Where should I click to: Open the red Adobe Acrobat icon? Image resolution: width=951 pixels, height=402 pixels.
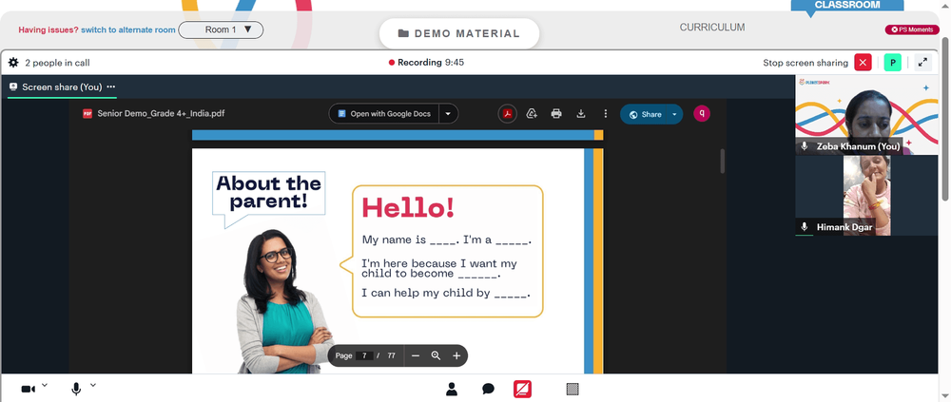(508, 113)
